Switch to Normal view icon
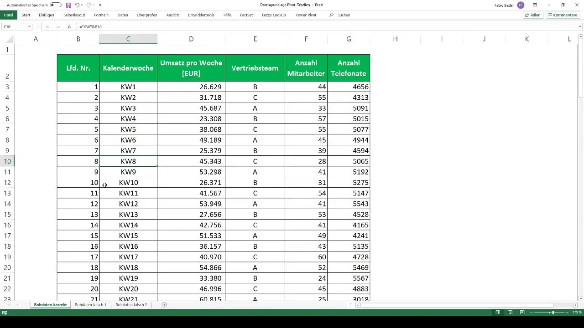This screenshot has width=584, height=328. tap(498, 313)
